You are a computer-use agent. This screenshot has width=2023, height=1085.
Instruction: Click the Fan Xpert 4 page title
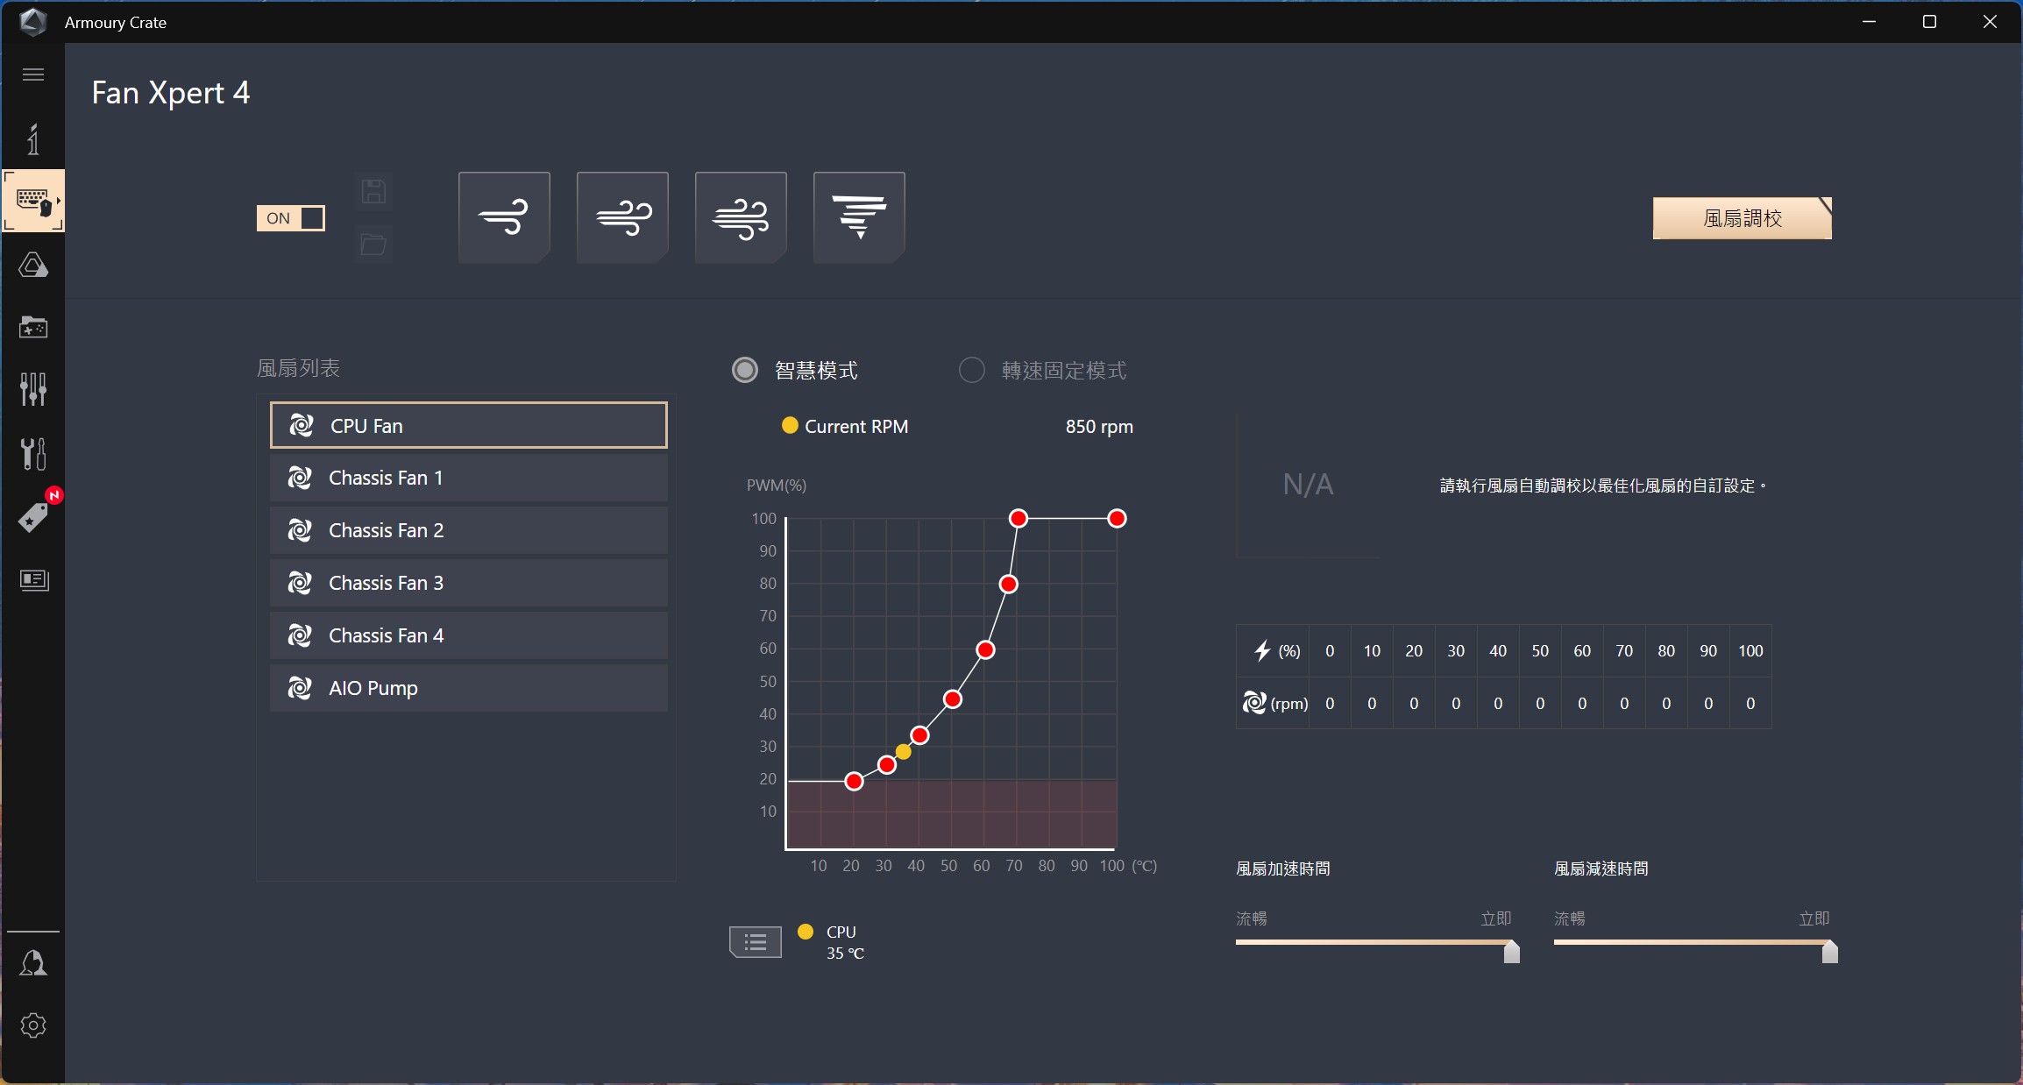point(171,93)
